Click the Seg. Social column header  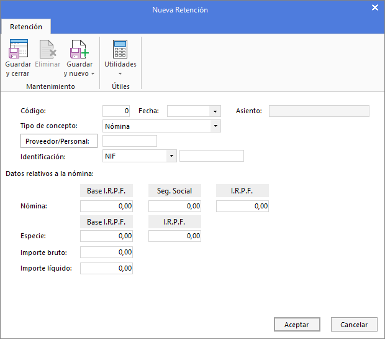[x=174, y=191]
